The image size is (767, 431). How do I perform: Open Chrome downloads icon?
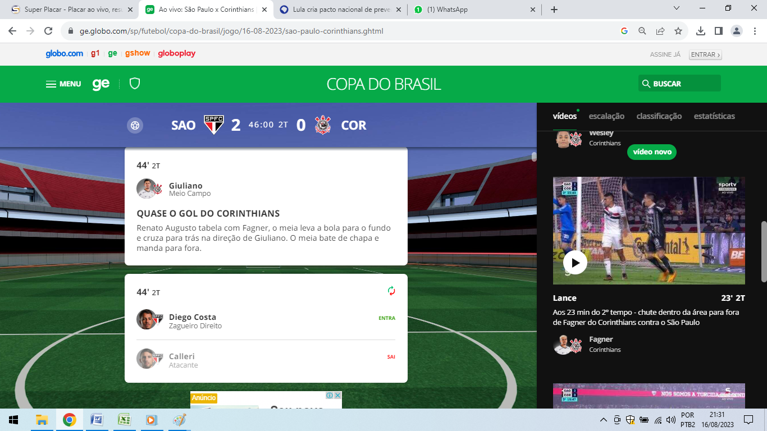click(x=701, y=31)
